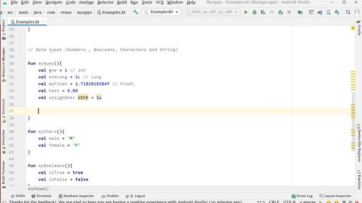Open the TODO tool window
Image resolution: width=362 pixels, height=203 pixels.
(18, 196)
